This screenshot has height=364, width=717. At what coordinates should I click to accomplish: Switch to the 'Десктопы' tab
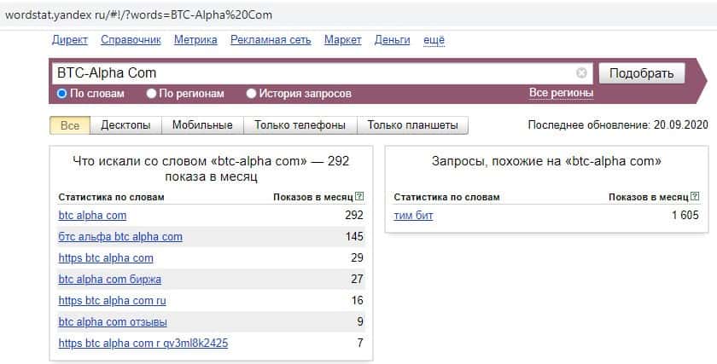pyautogui.click(x=125, y=125)
